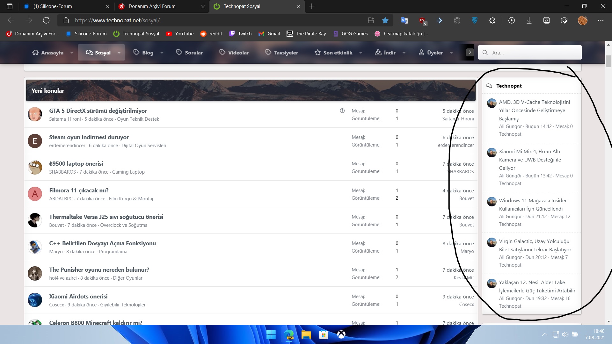Open The Pirate Bay bookmark

pos(306,34)
